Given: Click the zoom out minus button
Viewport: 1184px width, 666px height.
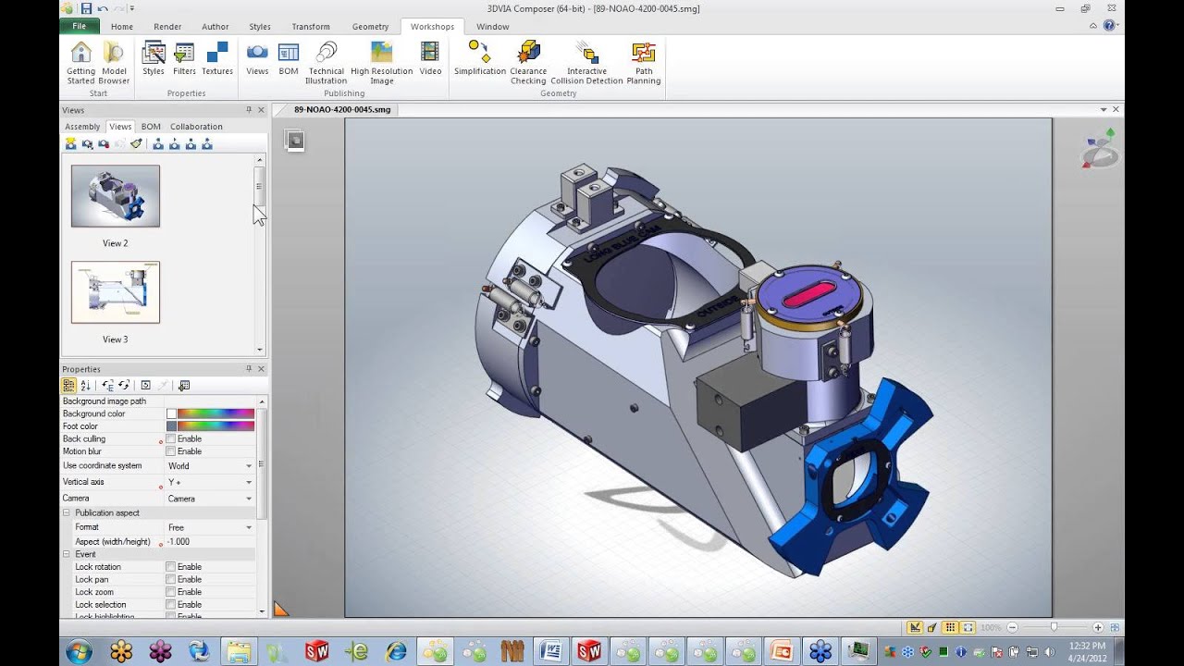Looking at the screenshot, I should (x=1013, y=627).
